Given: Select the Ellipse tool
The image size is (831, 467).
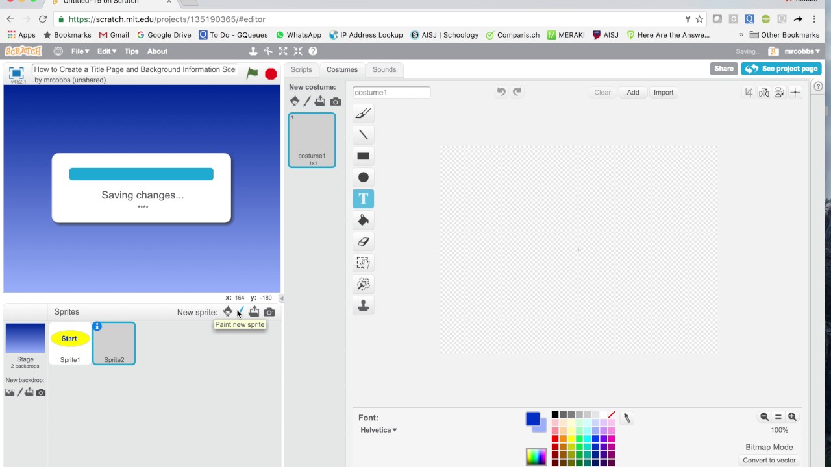Looking at the screenshot, I should point(364,178).
